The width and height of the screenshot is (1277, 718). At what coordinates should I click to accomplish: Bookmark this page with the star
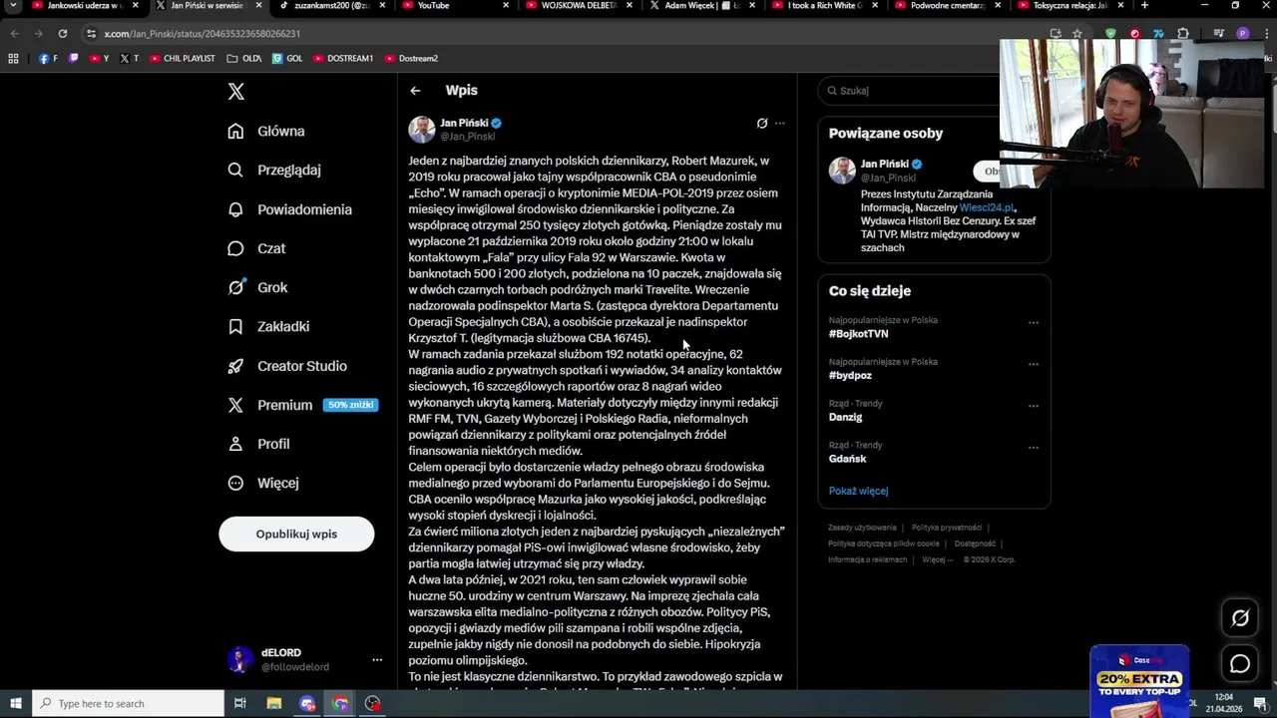point(1077,34)
